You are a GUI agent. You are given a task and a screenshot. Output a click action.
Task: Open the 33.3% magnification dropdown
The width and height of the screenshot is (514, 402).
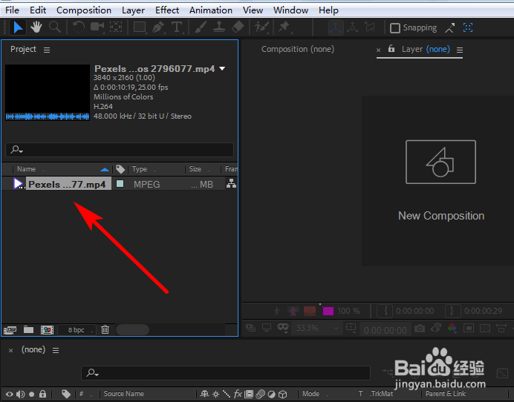(316, 328)
